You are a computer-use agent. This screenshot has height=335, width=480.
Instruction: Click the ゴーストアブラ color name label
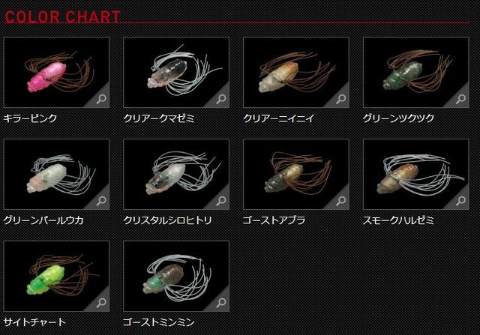274,220
